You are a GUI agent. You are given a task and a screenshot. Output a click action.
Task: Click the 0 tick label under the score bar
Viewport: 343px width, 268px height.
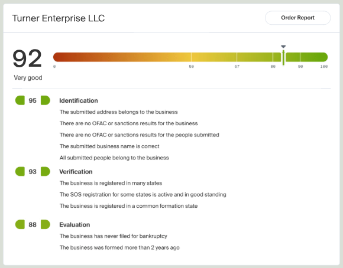54,66
